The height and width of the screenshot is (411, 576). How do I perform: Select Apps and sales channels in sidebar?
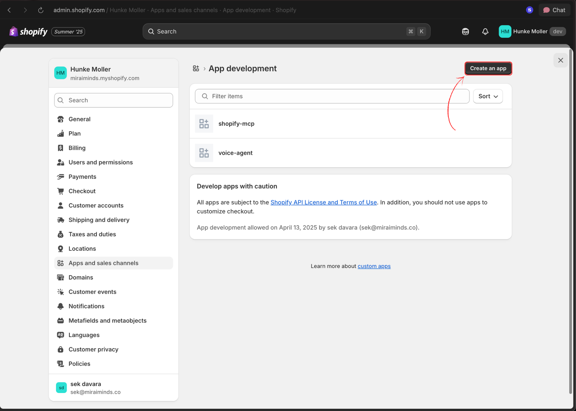[103, 263]
